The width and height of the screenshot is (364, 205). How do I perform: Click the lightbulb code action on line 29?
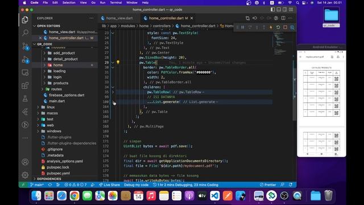pos(118,62)
